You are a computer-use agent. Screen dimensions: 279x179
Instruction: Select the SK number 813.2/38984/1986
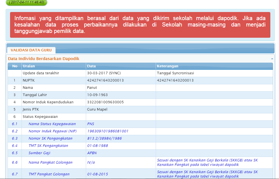(x=105, y=139)
